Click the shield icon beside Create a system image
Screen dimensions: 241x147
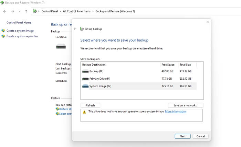pos(3,31)
